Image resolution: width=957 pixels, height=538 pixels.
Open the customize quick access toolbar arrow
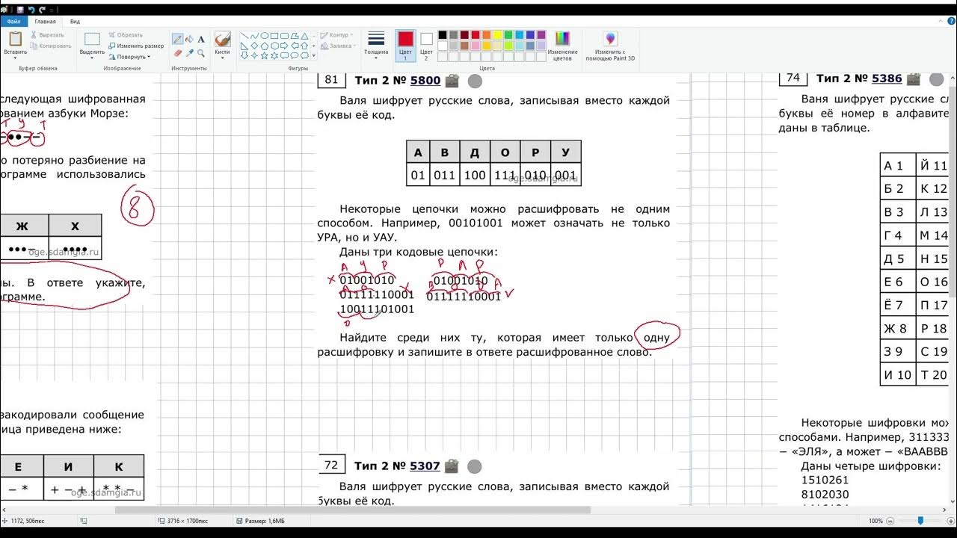click(x=52, y=10)
